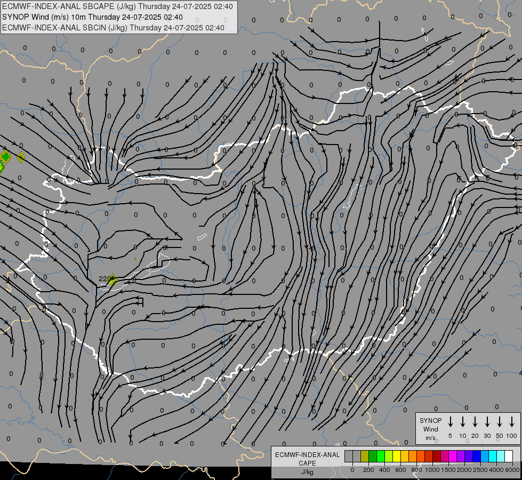Click the 50 m/s label in the wind legend
The width and height of the screenshot is (522, 480).
[500, 436]
